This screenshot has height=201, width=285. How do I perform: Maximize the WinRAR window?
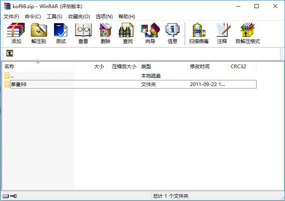pos(257,6)
